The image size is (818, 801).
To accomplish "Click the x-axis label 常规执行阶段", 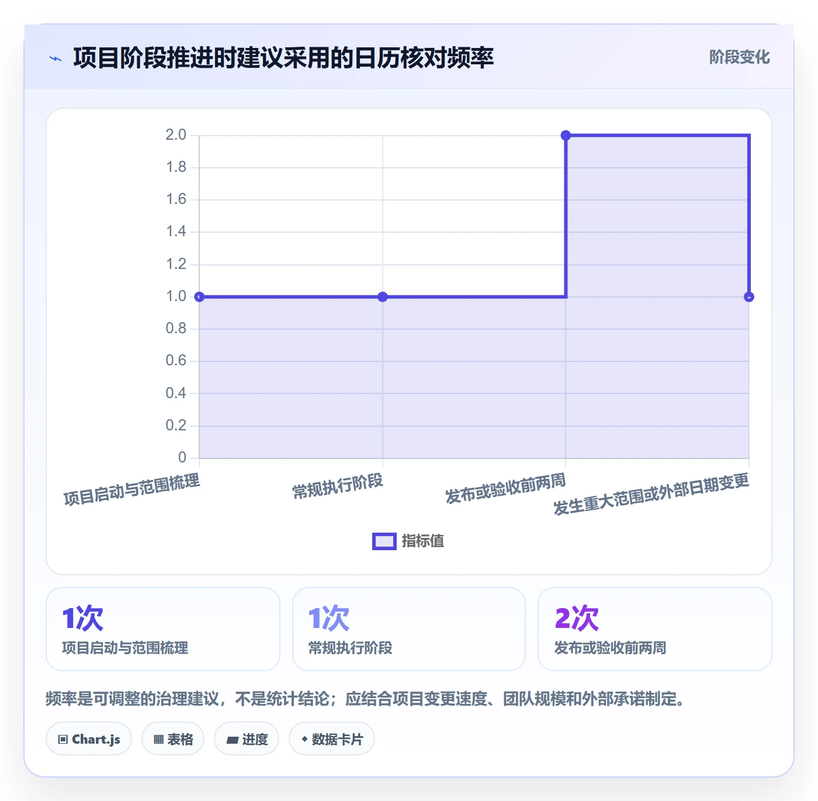I will click(338, 486).
